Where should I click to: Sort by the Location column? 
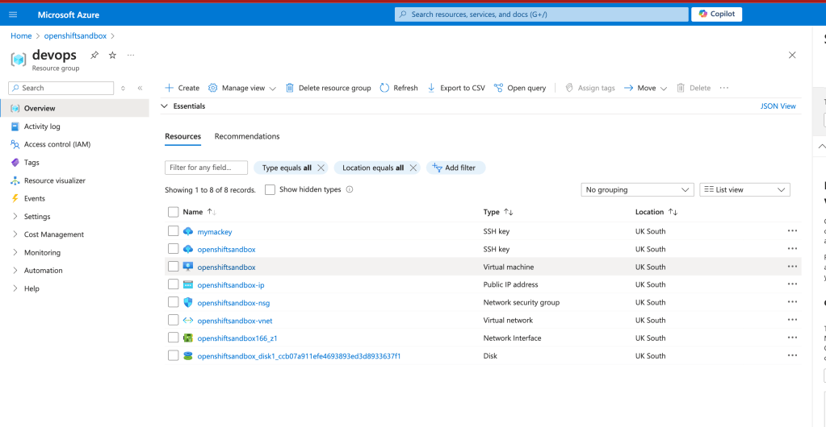(656, 212)
